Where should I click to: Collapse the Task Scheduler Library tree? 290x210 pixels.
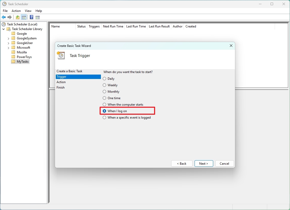click(4, 29)
